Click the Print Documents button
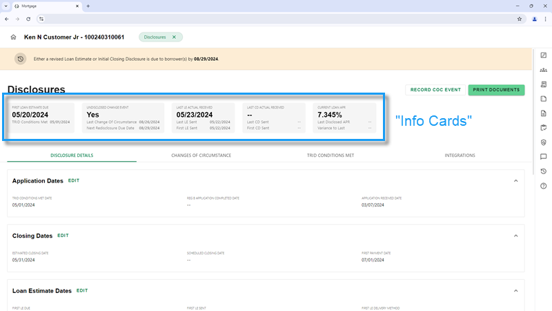This screenshot has width=552, height=311. pyautogui.click(x=496, y=90)
